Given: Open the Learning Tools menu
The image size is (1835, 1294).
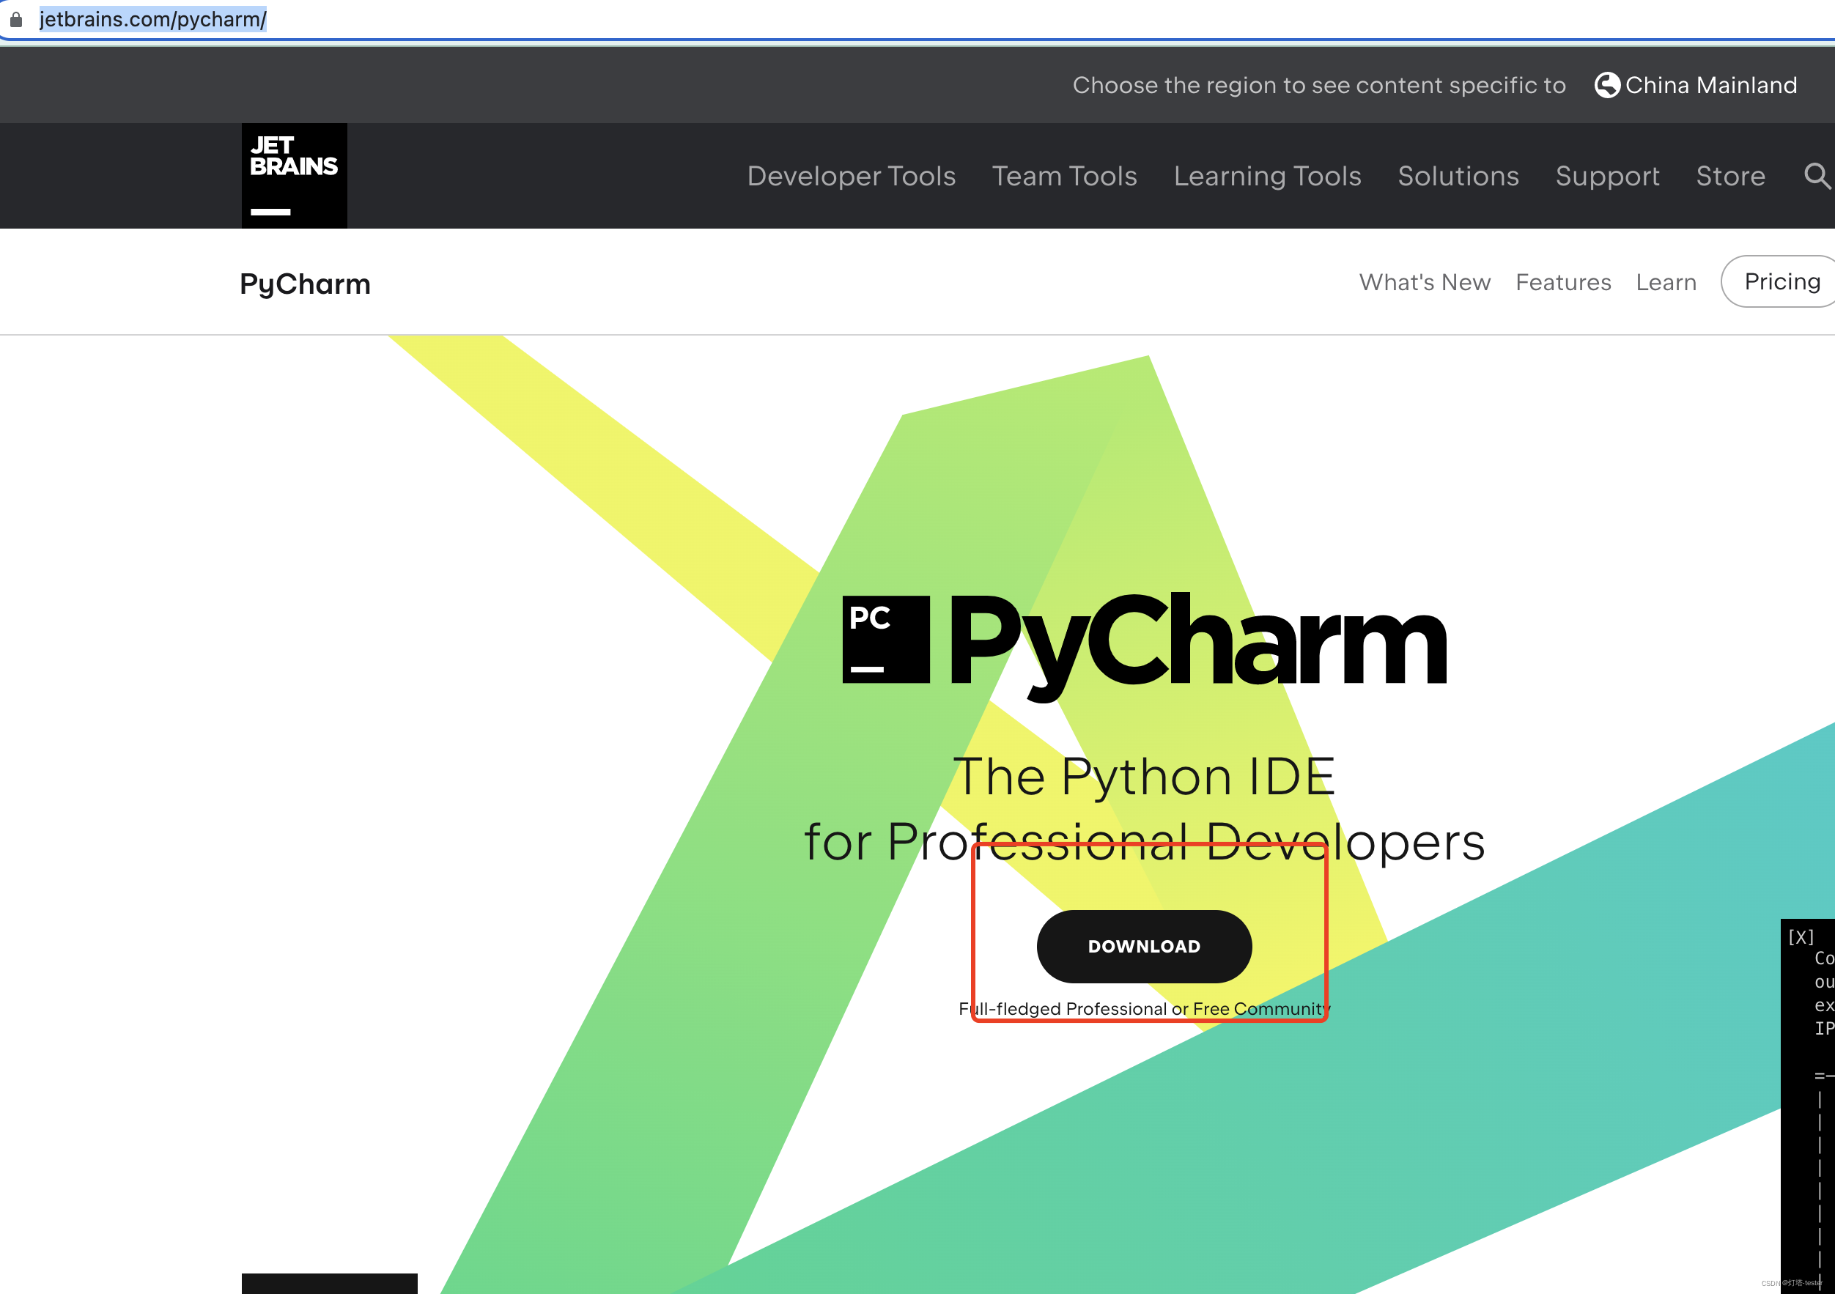Looking at the screenshot, I should pyautogui.click(x=1267, y=176).
